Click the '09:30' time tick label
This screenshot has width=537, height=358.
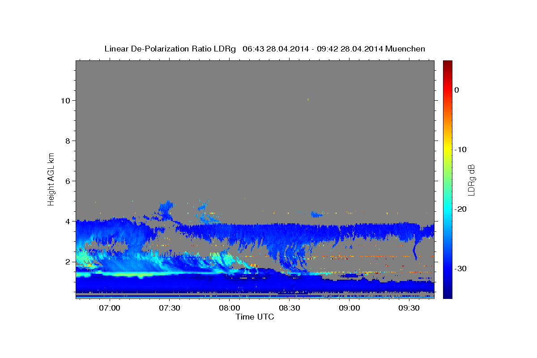(x=410, y=308)
